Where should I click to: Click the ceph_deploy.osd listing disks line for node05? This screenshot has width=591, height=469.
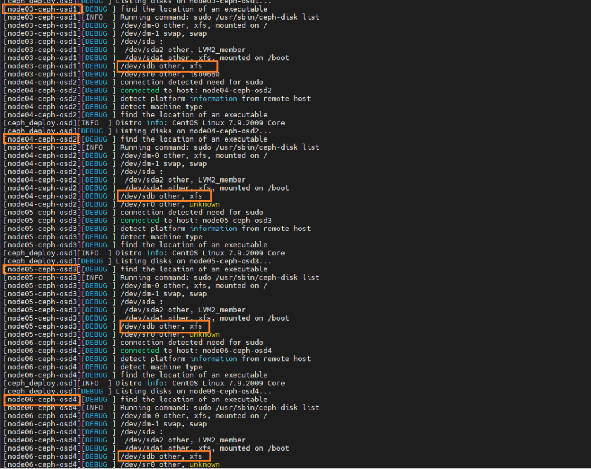pyautogui.click(x=190, y=261)
